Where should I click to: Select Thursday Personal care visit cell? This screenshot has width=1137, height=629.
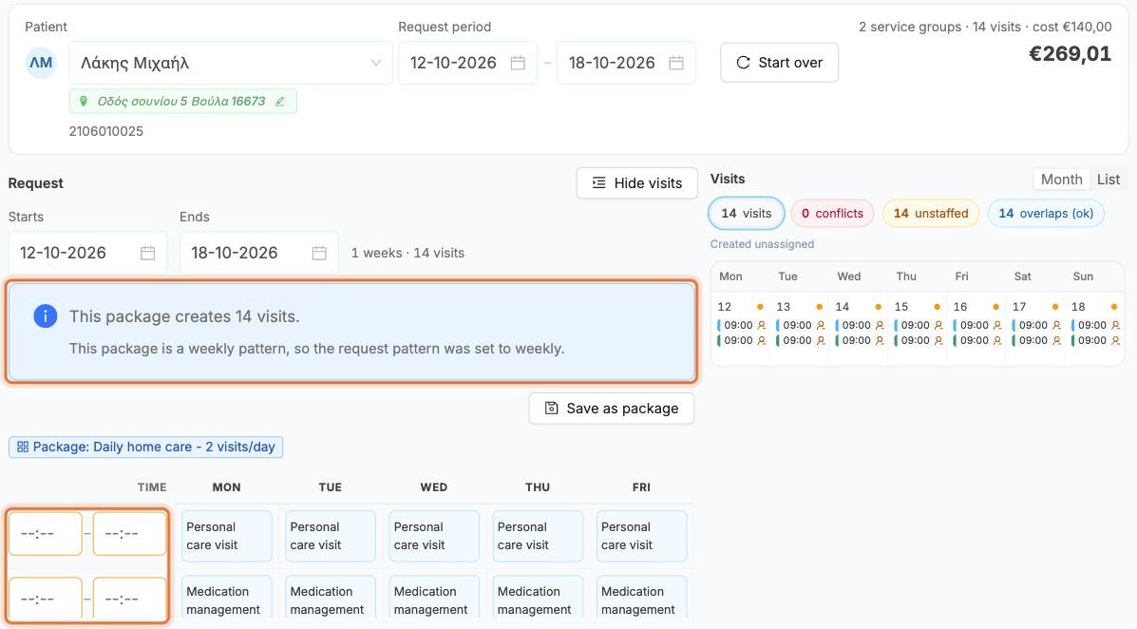(538, 536)
